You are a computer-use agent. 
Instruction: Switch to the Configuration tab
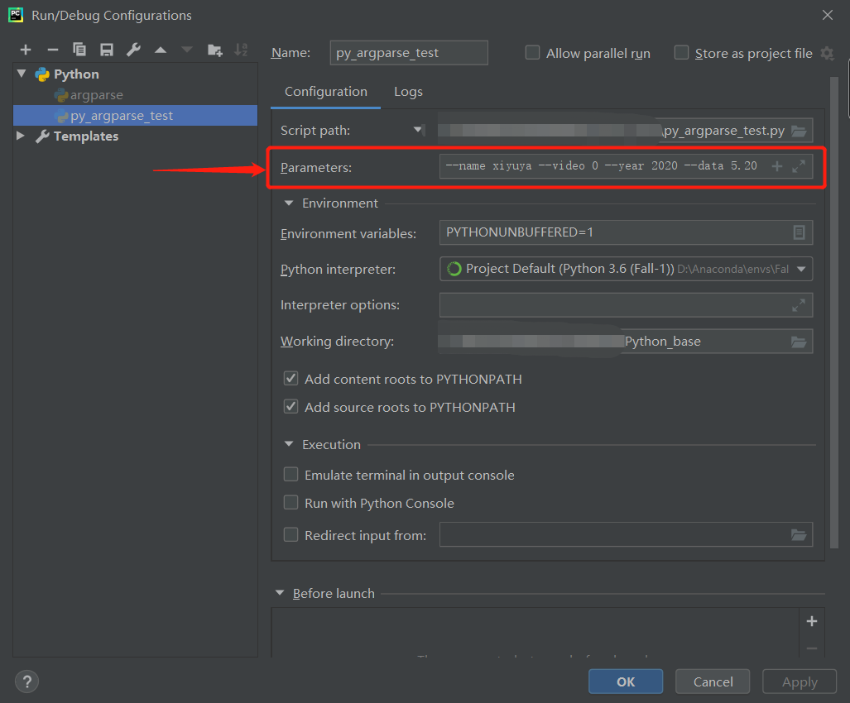coord(326,92)
